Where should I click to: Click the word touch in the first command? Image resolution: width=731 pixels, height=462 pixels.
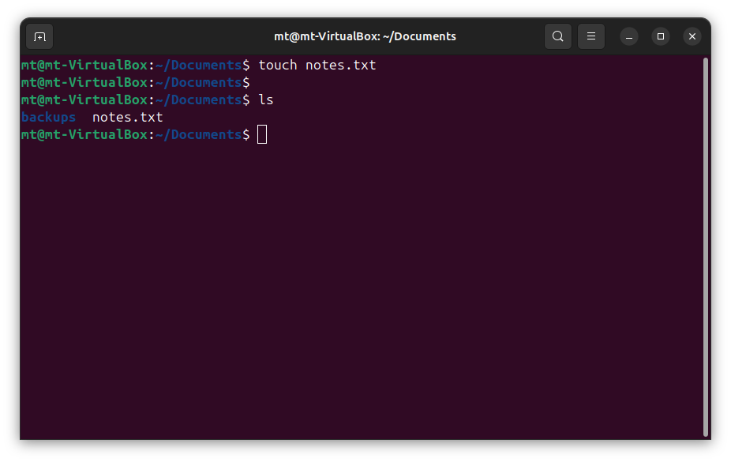coord(278,66)
